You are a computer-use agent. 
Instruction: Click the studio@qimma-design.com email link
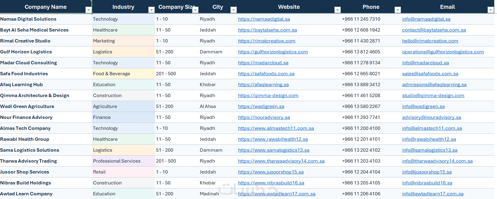click(433, 96)
